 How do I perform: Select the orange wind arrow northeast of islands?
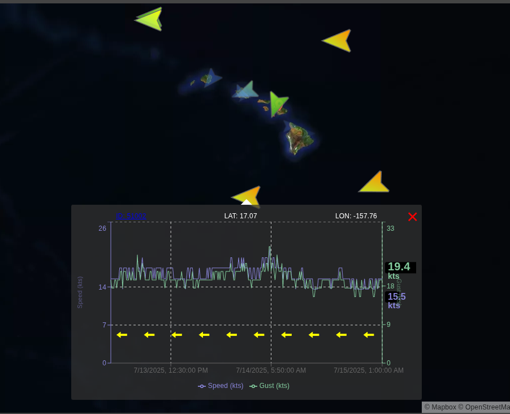tap(338, 41)
